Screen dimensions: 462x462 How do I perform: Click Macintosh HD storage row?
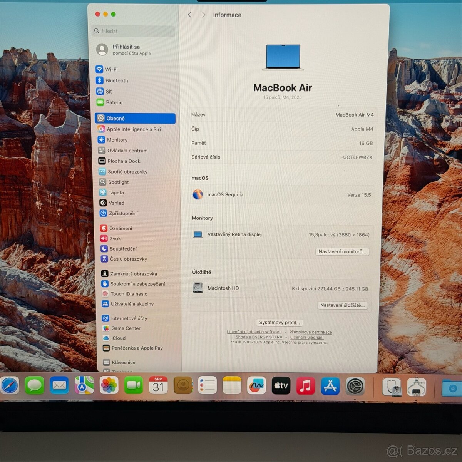pos(281,288)
